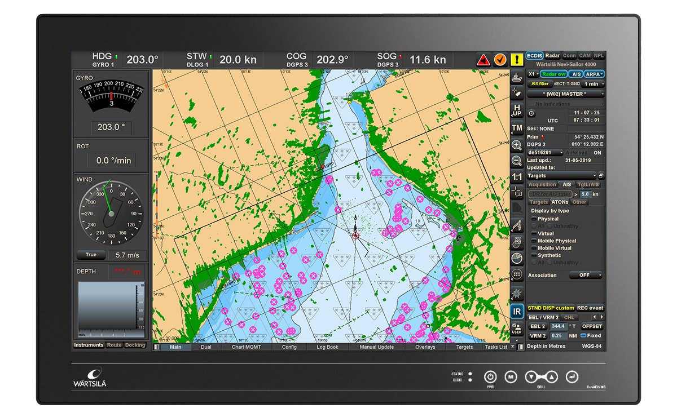Screen dimensions: 677x417
Task: Click the orange checkmark acknowledge icon
Action: (x=500, y=60)
